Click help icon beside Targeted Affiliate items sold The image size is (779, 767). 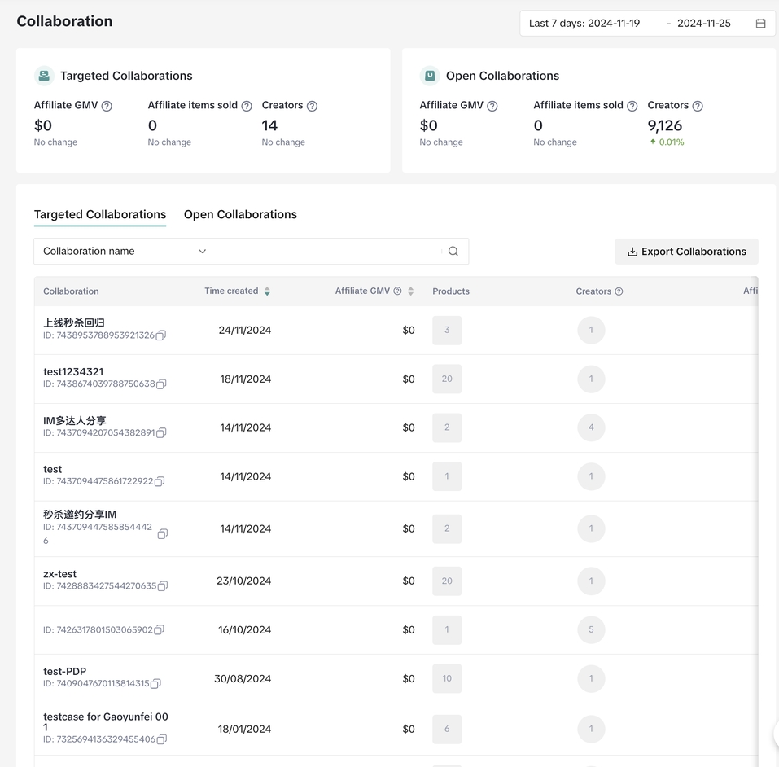[247, 106]
